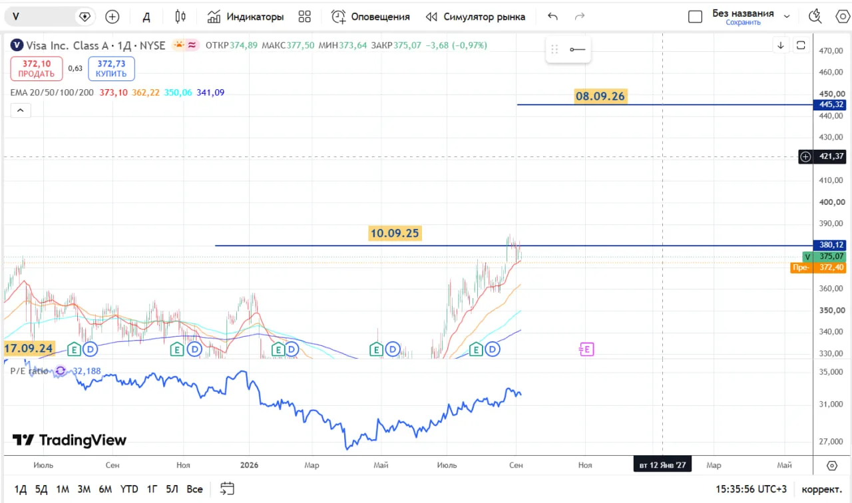Click the Без названия layout name

(743, 13)
